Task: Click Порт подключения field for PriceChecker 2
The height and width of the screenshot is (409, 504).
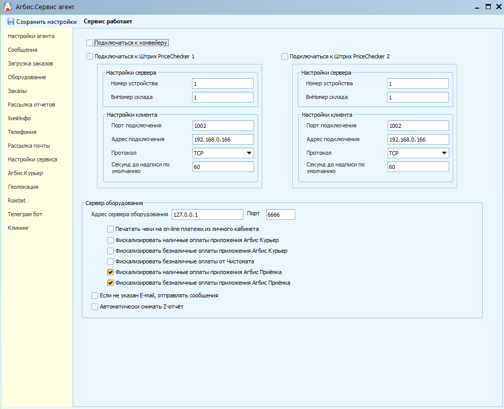Action: coord(418,125)
